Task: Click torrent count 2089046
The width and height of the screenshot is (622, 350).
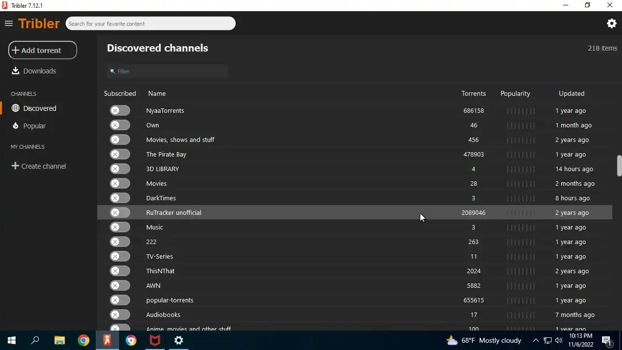Action: [473, 212]
